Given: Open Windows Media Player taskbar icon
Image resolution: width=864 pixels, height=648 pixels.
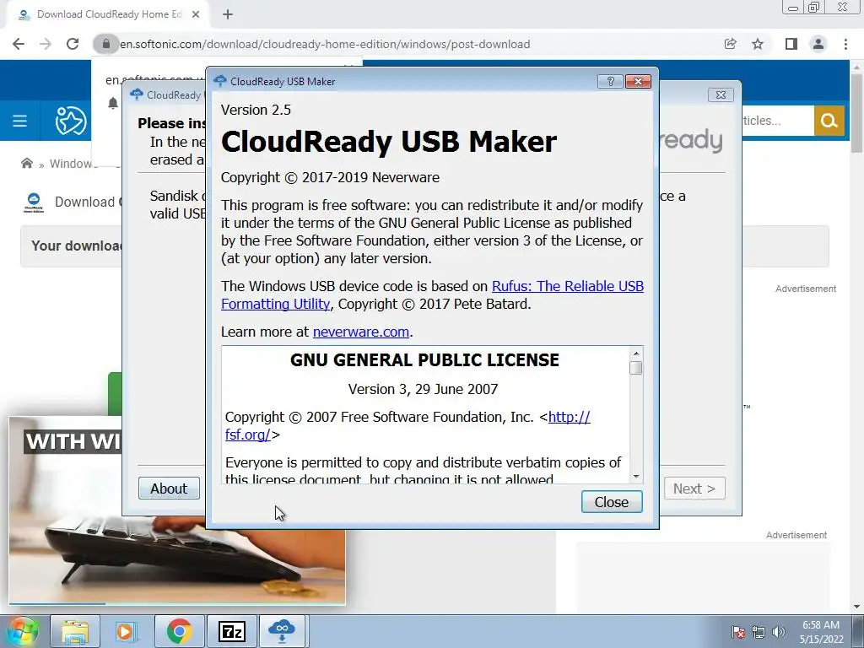Looking at the screenshot, I should point(125,631).
